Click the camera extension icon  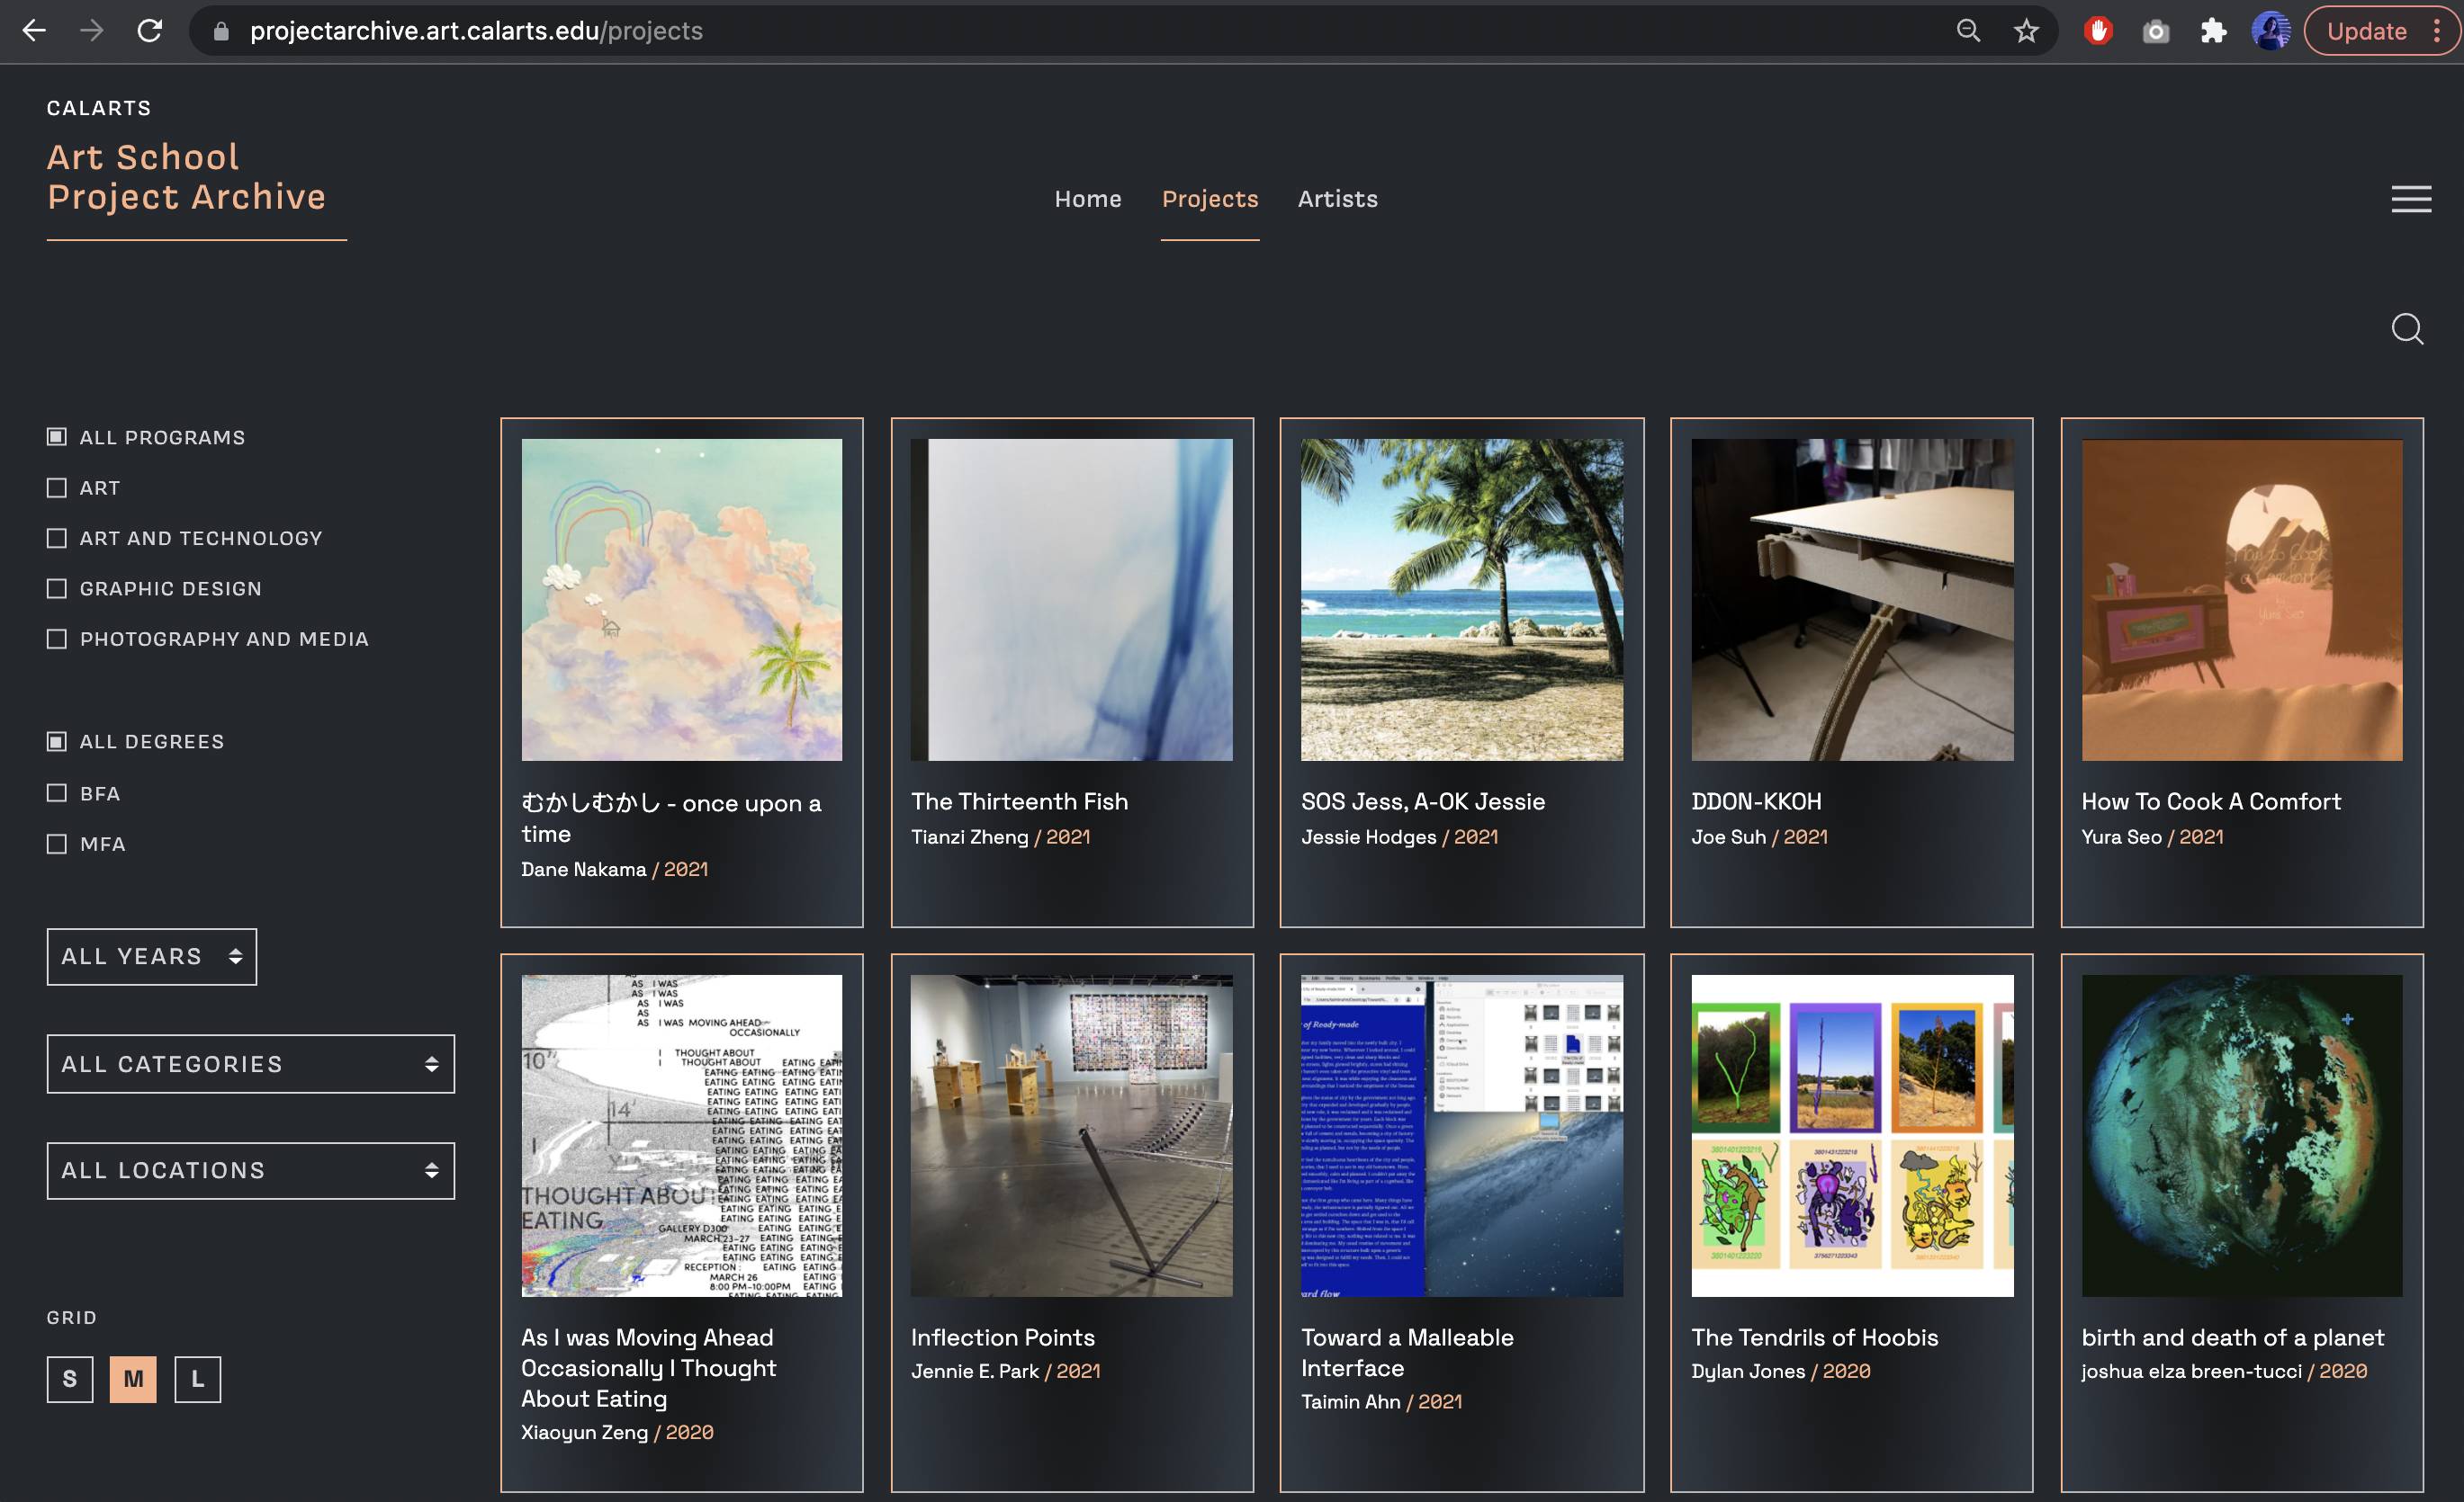2155,31
